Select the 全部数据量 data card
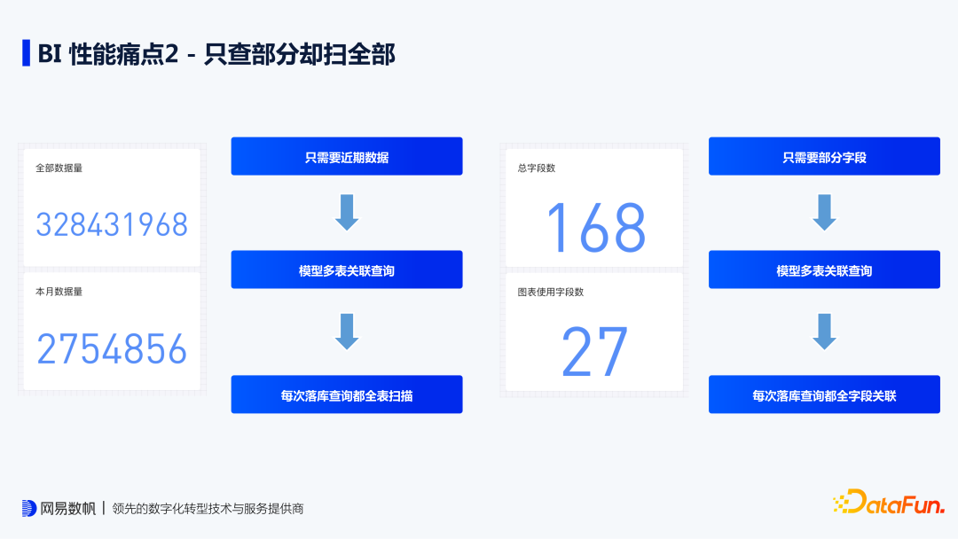 tap(110, 206)
